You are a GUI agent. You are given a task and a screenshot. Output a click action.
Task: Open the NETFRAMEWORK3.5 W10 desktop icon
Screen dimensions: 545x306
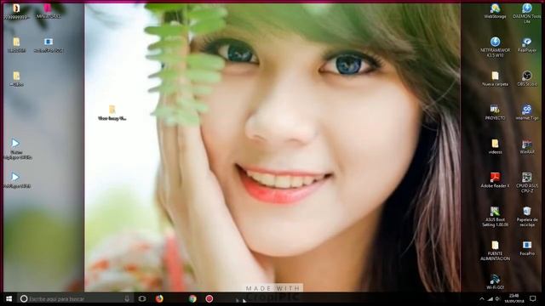click(495, 48)
